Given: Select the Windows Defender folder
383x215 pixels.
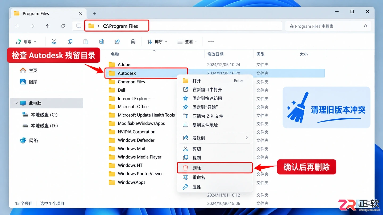Looking at the screenshot, I should tap(132, 140).
